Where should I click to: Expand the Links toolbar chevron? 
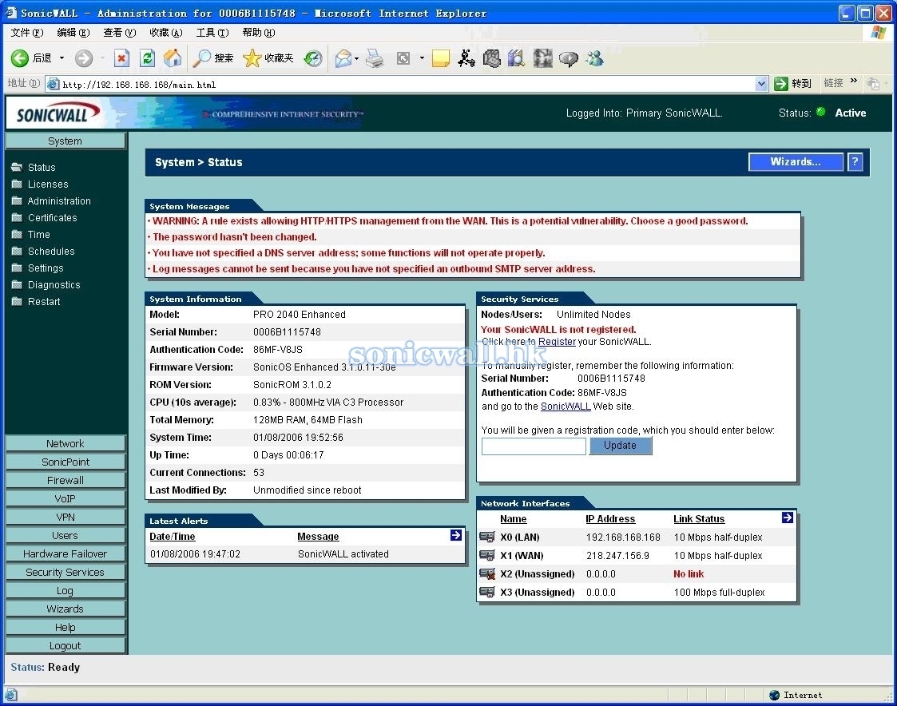tap(854, 81)
